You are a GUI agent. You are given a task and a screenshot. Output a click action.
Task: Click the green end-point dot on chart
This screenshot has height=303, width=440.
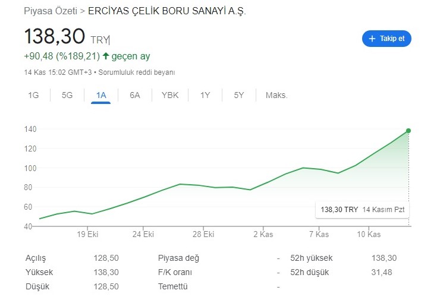point(408,131)
